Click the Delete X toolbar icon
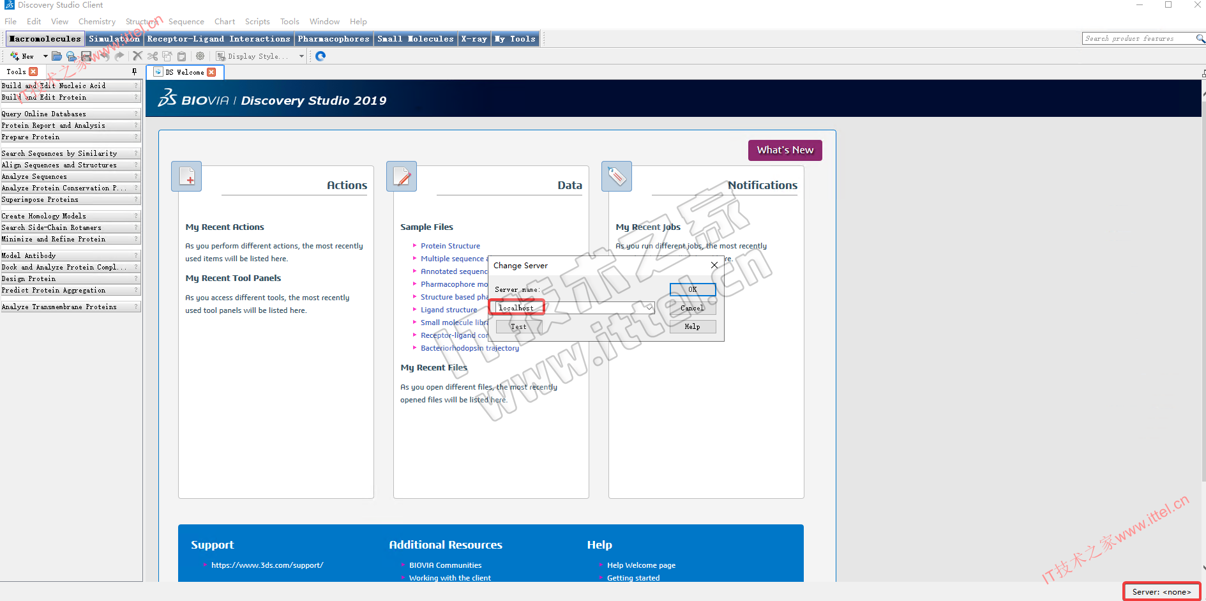This screenshot has width=1206, height=601. (x=137, y=56)
